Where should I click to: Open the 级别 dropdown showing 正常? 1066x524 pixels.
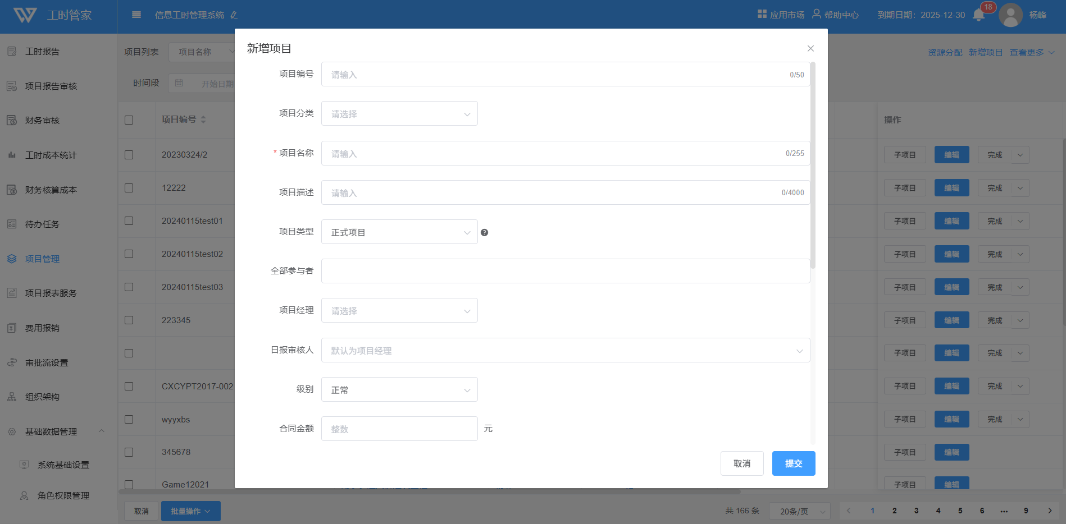point(399,390)
